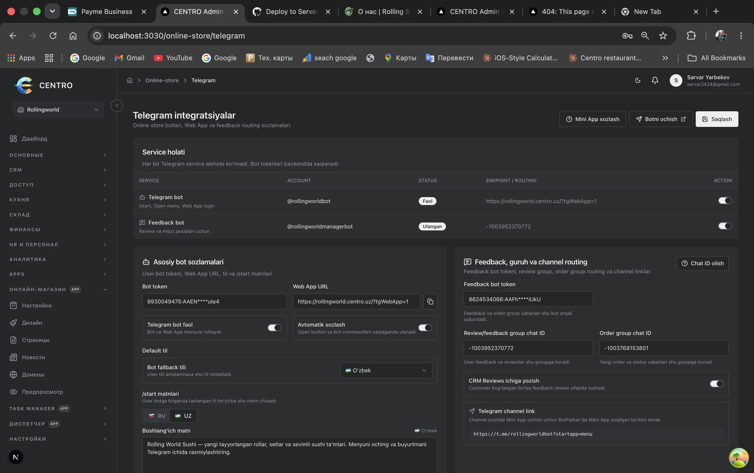This screenshot has width=754, height=473.
Task: Reload the browser page
Action: point(53,36)
